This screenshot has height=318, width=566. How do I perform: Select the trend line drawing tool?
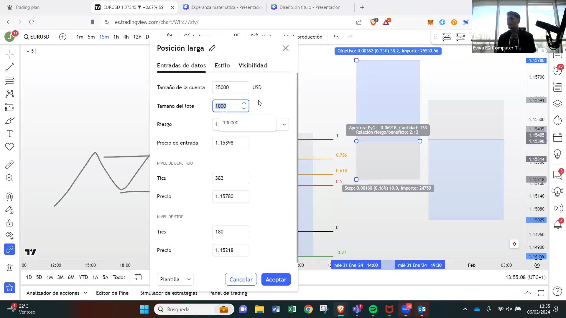[9, 67]
